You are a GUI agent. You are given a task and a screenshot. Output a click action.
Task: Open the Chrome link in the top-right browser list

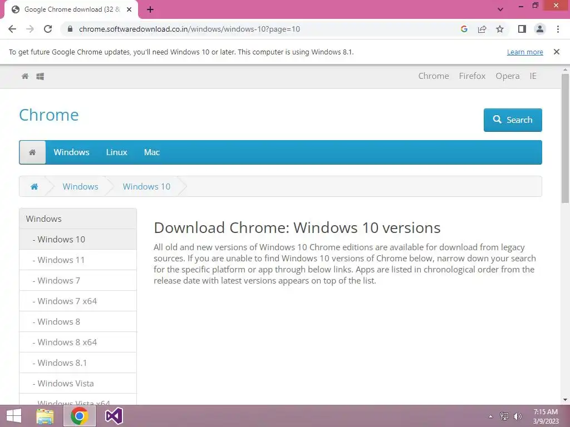(x=433, y=76)
